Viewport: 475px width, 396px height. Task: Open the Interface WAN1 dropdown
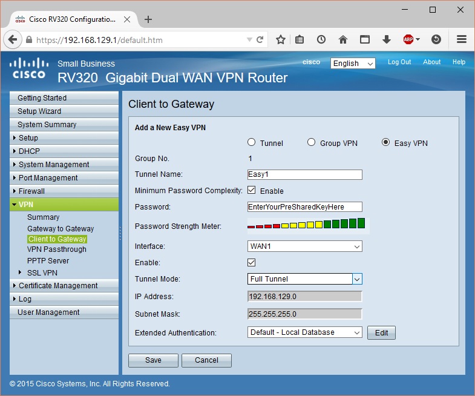[x=305, y=246]
